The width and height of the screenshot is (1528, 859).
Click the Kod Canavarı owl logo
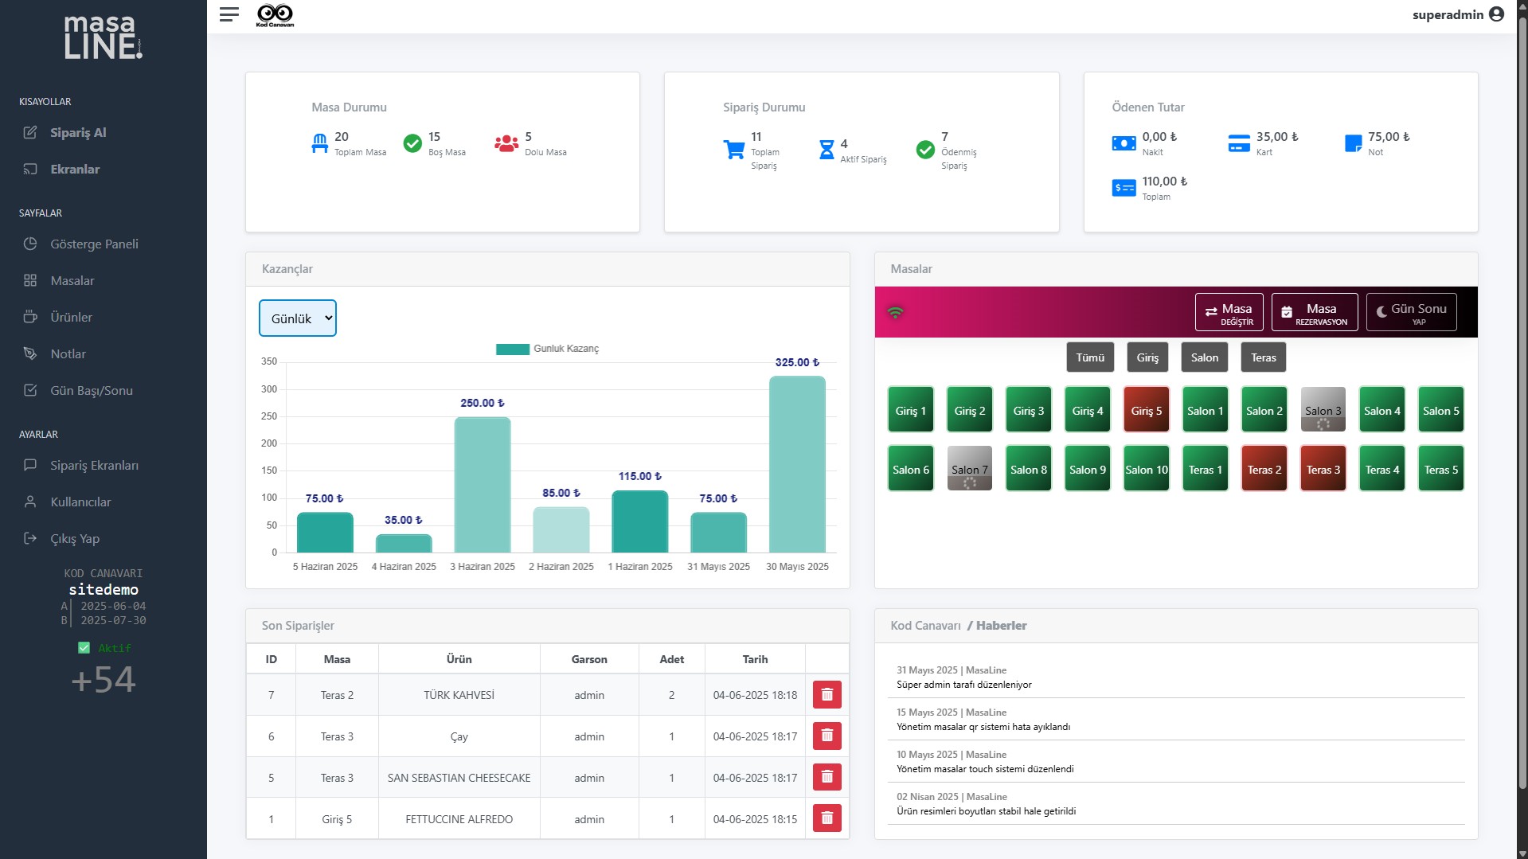(x=275, y=14)
